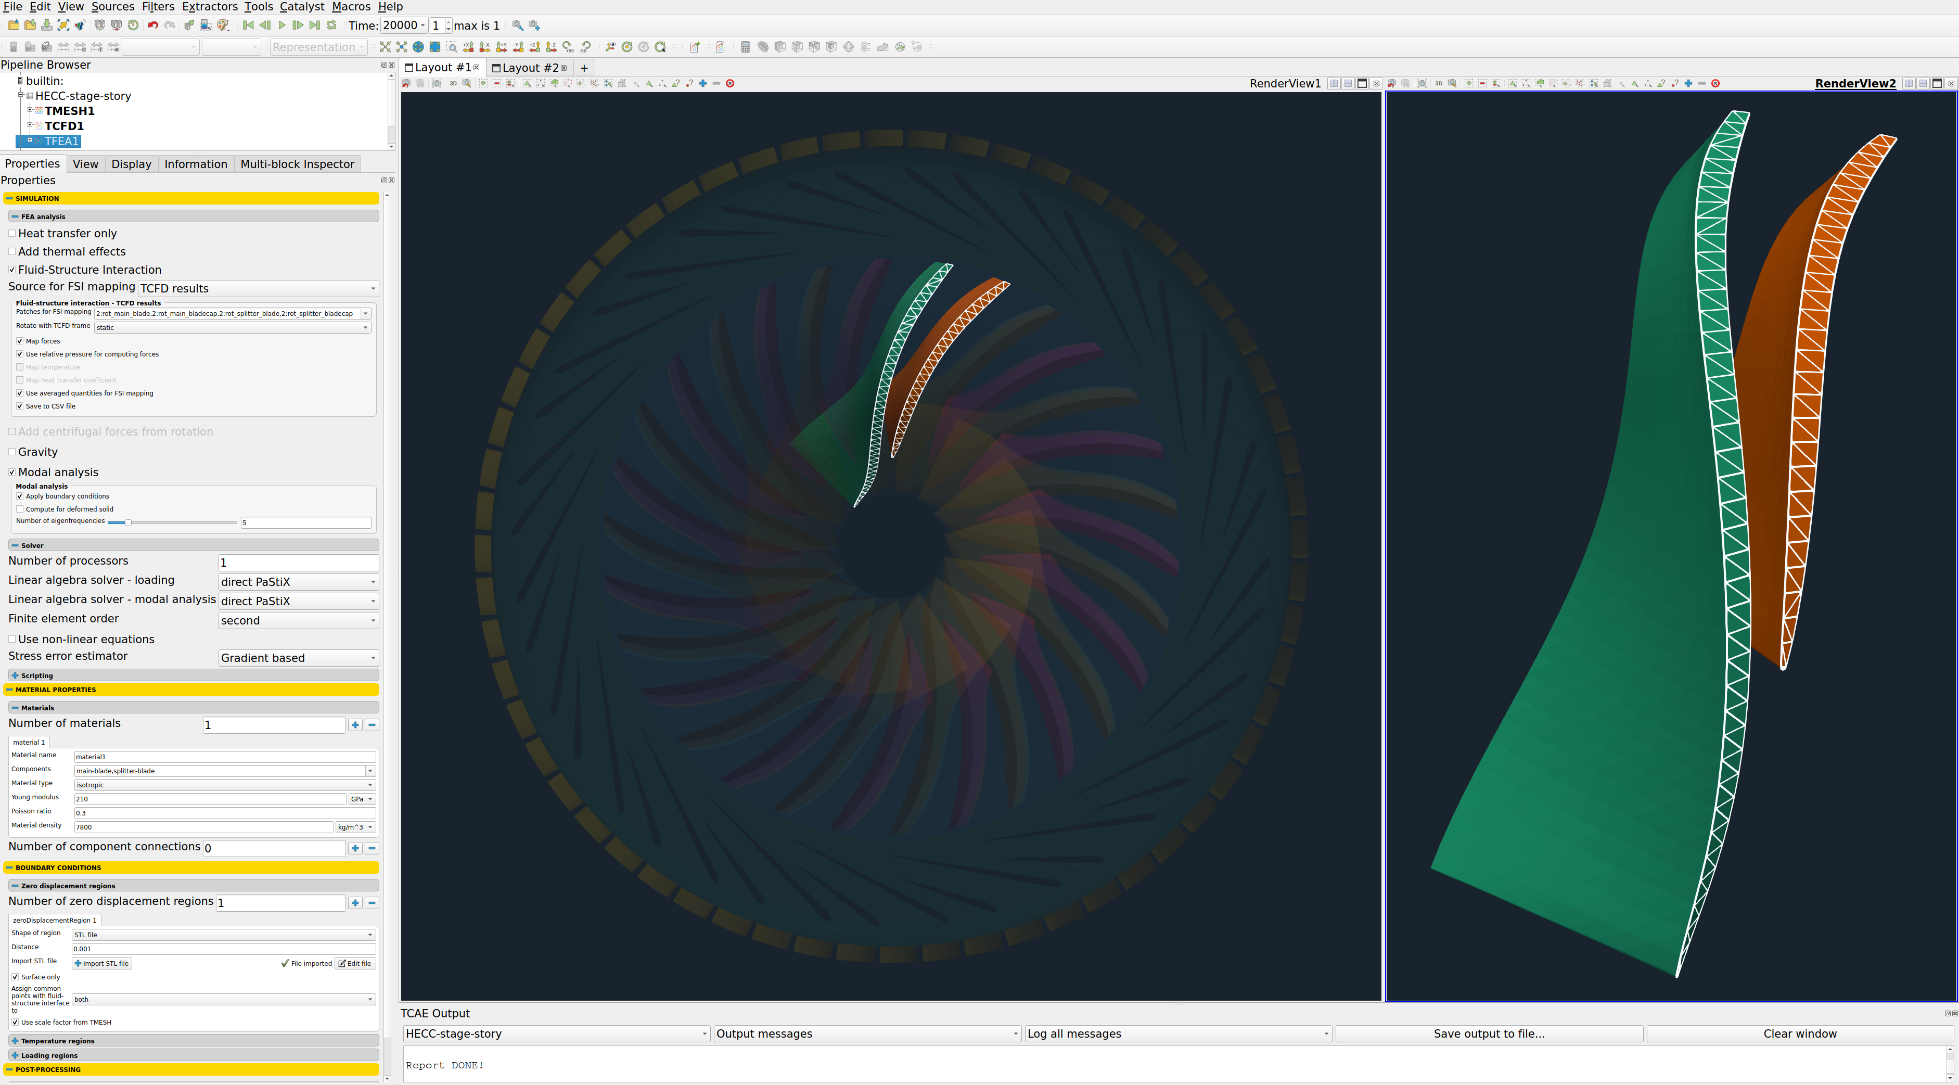Open Linear algebra solver - loading dropdown
1959x1085 pixels.
(298, 582)
